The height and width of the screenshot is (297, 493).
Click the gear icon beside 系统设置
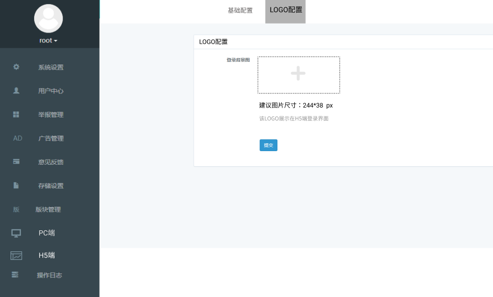pyautogui.click(x=16, y=67)
